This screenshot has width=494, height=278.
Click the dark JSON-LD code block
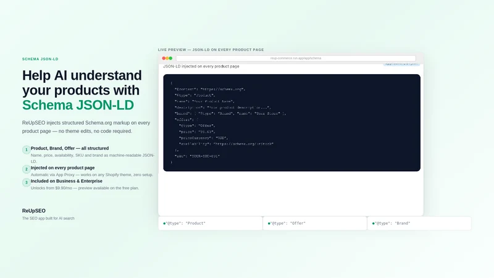(x=291, y=122)
